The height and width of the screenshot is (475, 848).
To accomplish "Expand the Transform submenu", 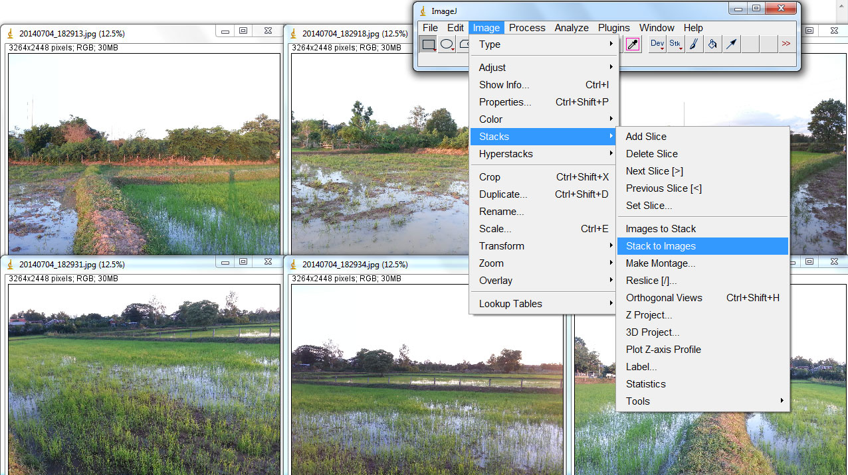I will [502, 245].
